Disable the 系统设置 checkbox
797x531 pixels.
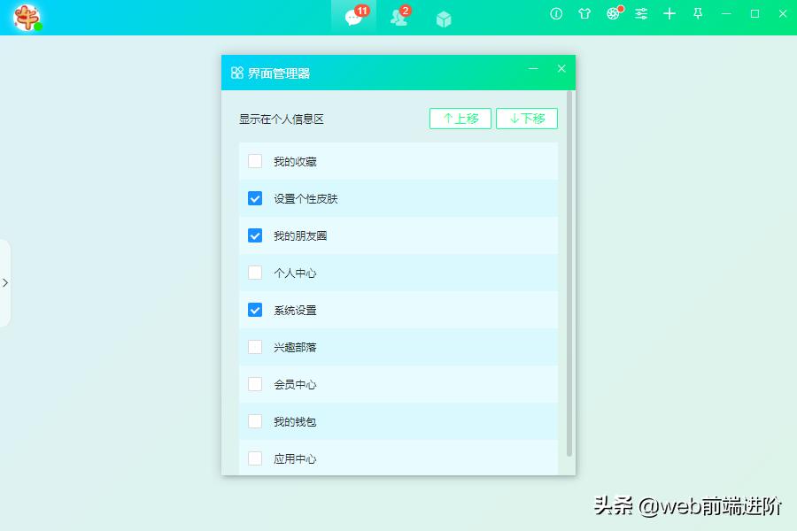(x=254, y=310)
